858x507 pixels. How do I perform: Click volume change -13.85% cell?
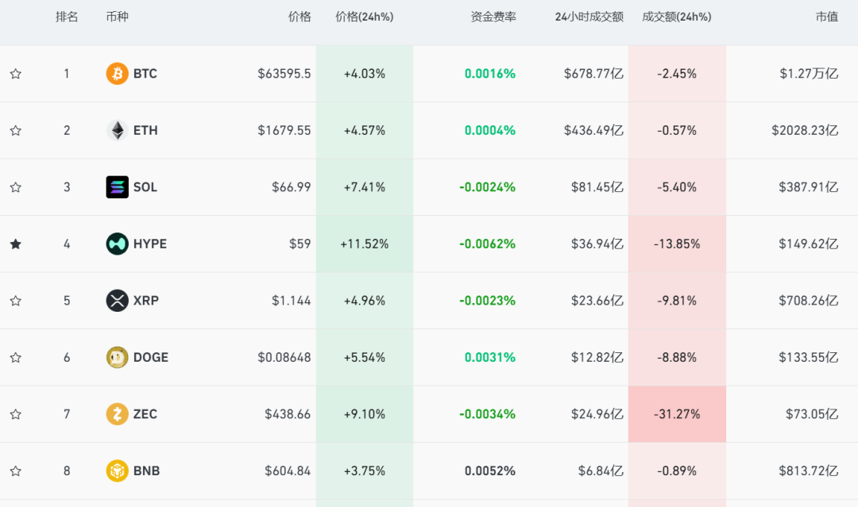tap(677, 244)
